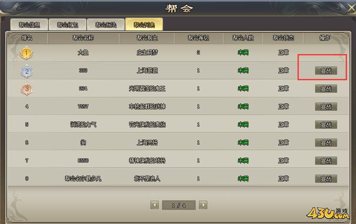The image size is (356, 224).
Task: Switch to the 帮会红包 tab
Action: (x=68, y=25)
